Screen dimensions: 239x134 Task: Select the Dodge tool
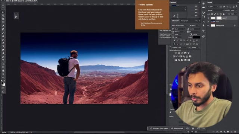point(3,53)
